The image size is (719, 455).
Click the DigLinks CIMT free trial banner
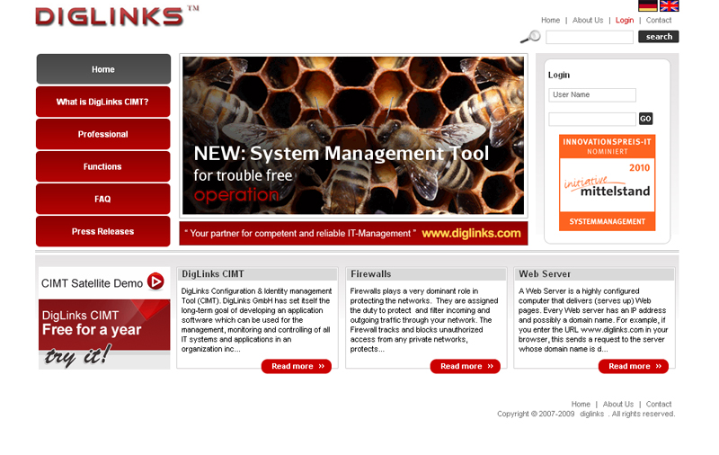(103, 334)
